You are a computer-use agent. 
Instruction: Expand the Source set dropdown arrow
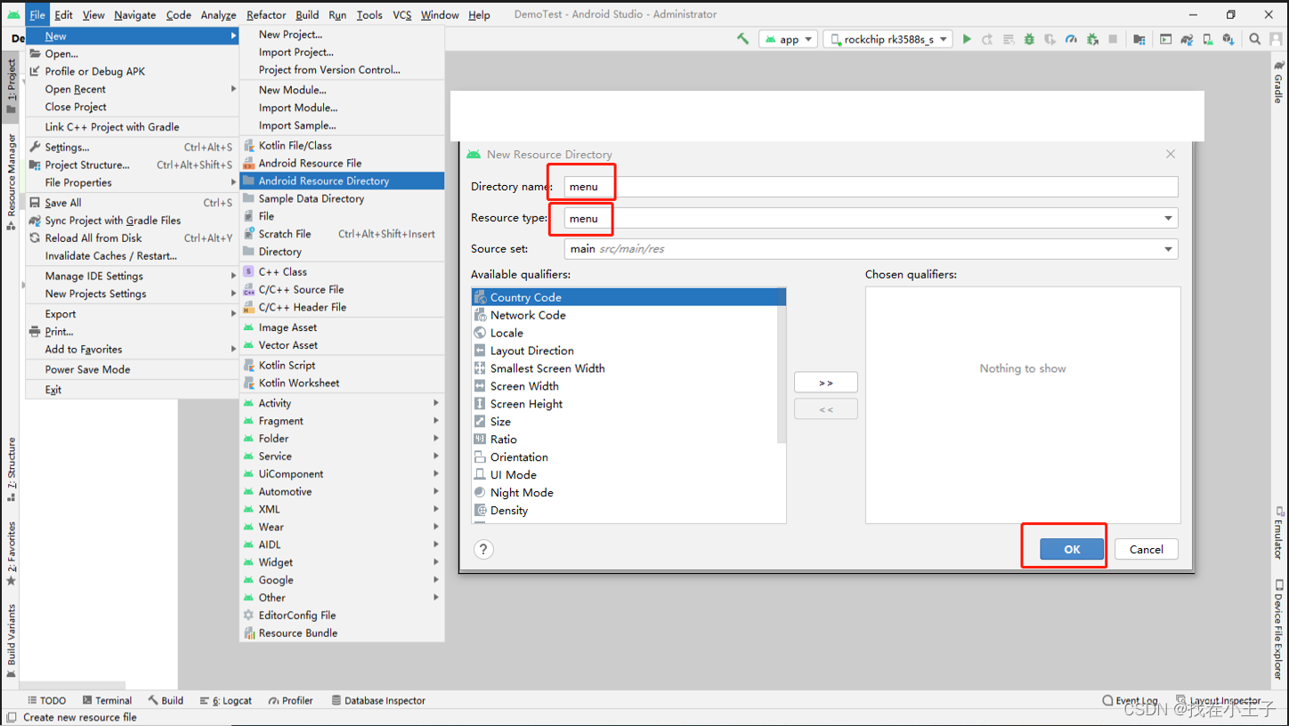(1168, 249)
